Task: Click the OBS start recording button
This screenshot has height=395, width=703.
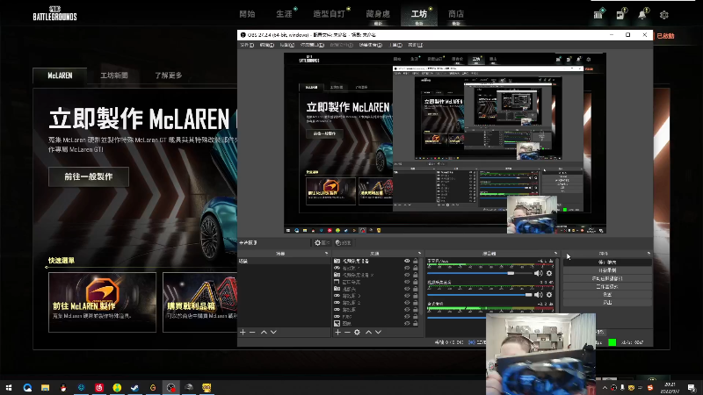Action: pyautogui.click(x=607, y=270)
